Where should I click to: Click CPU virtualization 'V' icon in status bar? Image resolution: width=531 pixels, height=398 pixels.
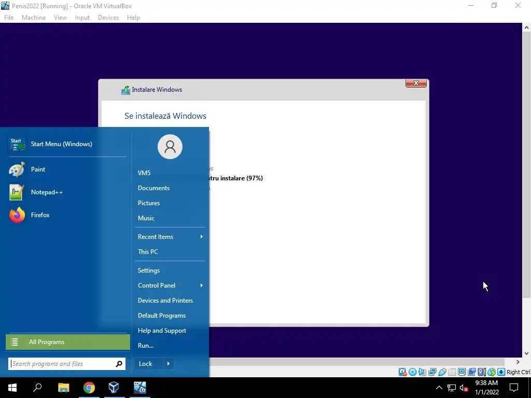(x=482, y=372)
